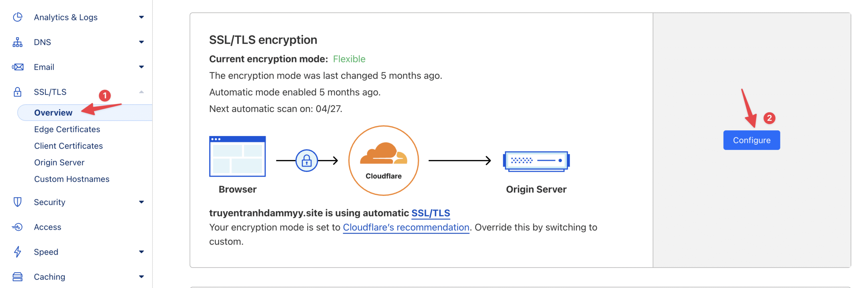Click 'Automatic mode enabled 5 months ago.' text
Image resolution: width=856 pixels, height=288 pixels.
(x=295, y=92)
